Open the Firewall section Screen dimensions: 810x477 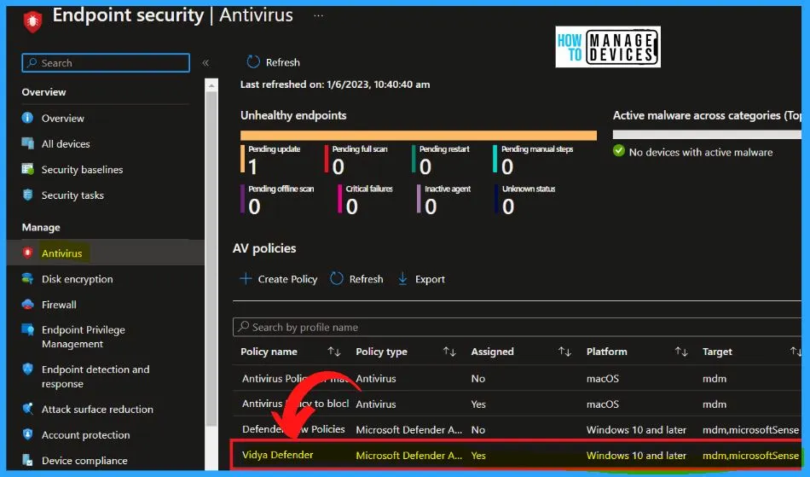(59, 305)
